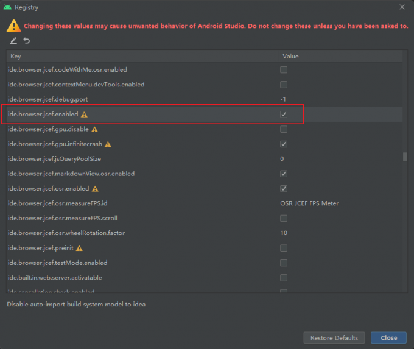Click warning icon by ide.browser.jcef.gpu.infinitecrash

(108, 144)
